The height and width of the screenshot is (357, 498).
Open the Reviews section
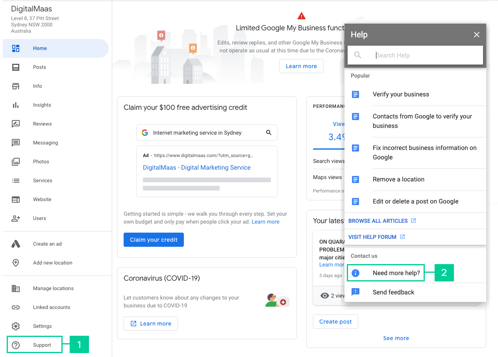[56, 124]
